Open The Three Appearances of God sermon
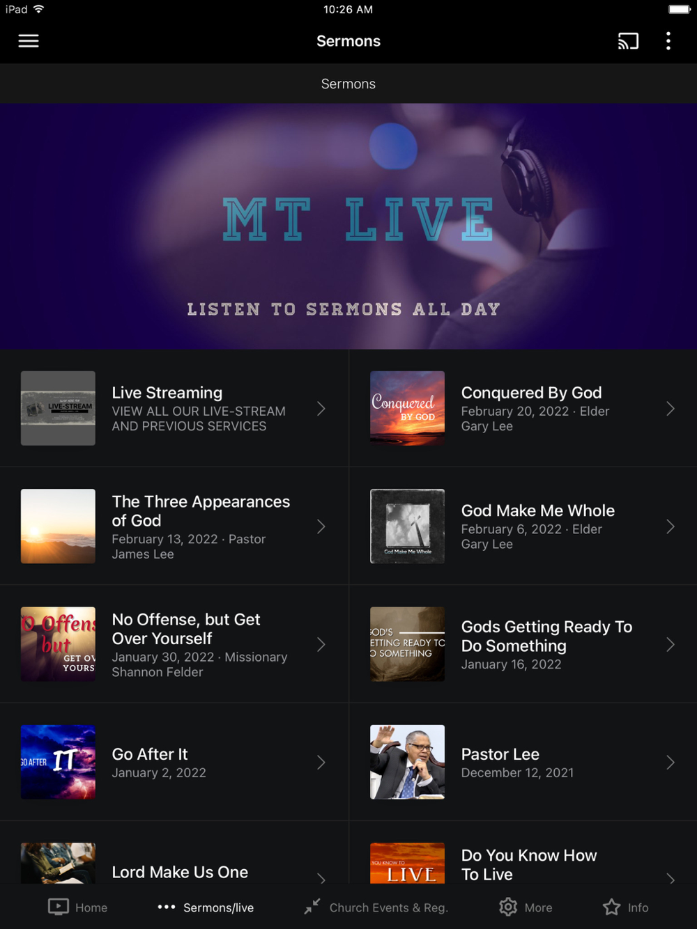The height and width of the screenshot is (929, 697). 174,526
